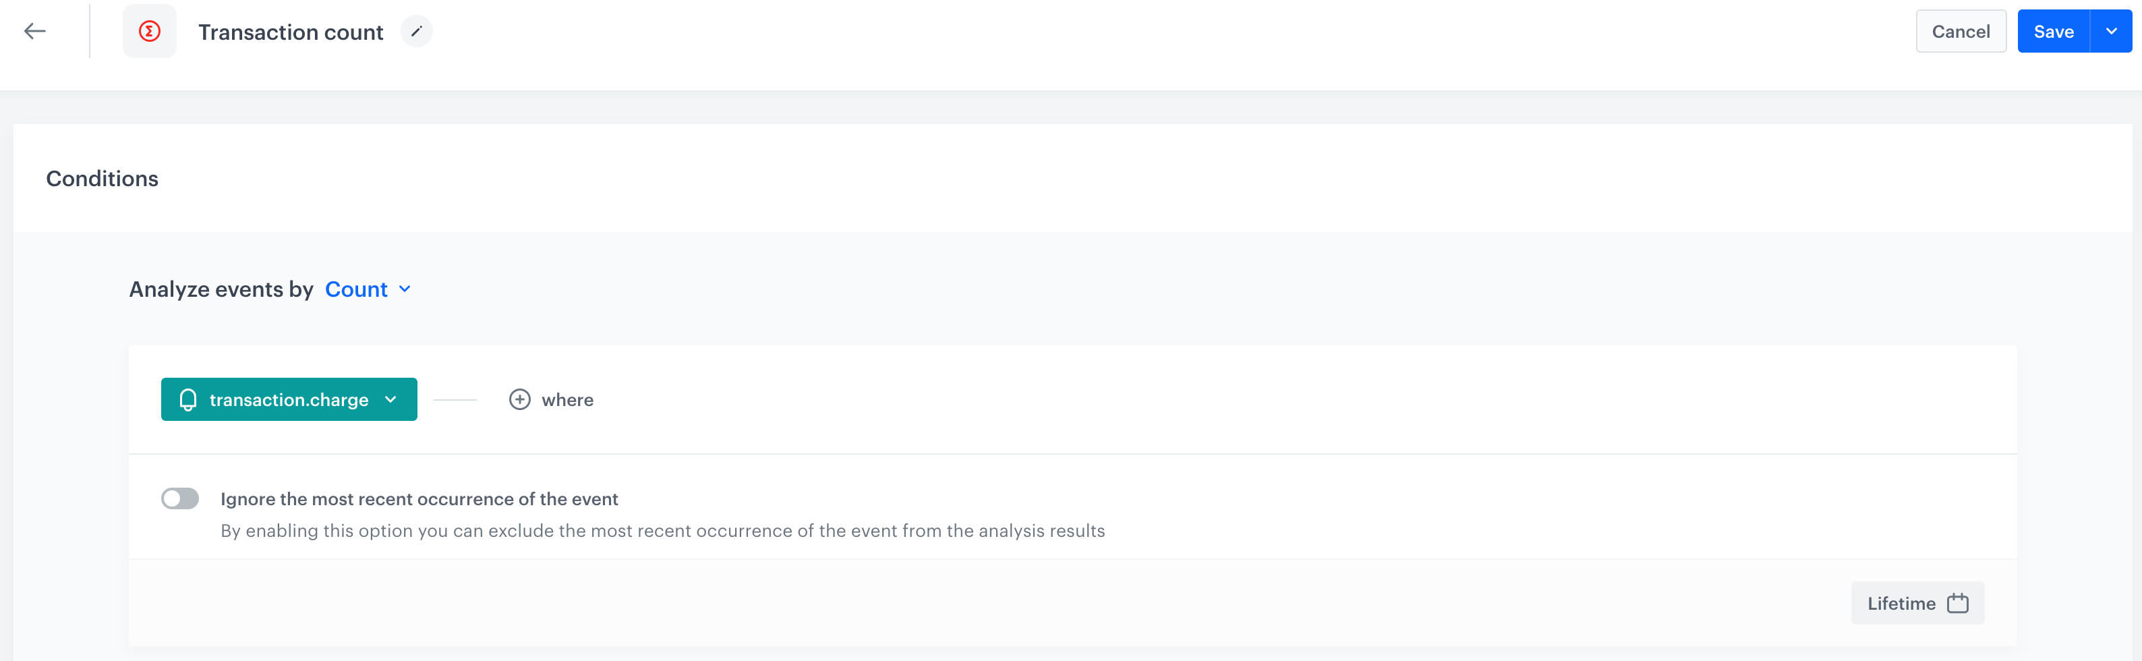
Task: Click the 'Ignore the most recent occurrence' label
Action: tap(419, 499)
